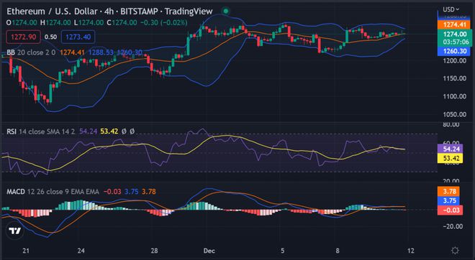The width and height of the screenshot is (475, 260).
Task: Open chart settings gear icon
Action: coord(455,251)
